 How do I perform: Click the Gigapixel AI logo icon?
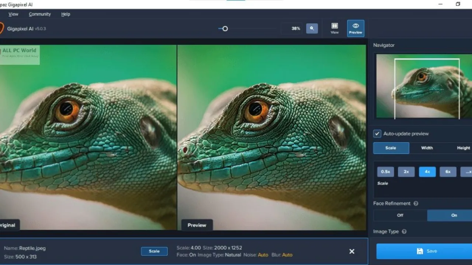pyautogui.click(x=1, y=28)
